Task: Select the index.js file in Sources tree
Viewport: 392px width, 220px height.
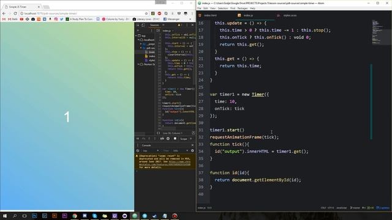Action: coord(150,56)
